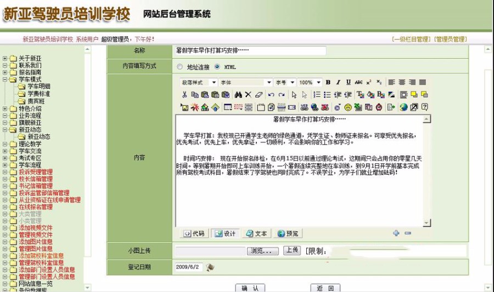
Task: Insert a numbered list
Action: pyautogui.click(x=317, y=95)
